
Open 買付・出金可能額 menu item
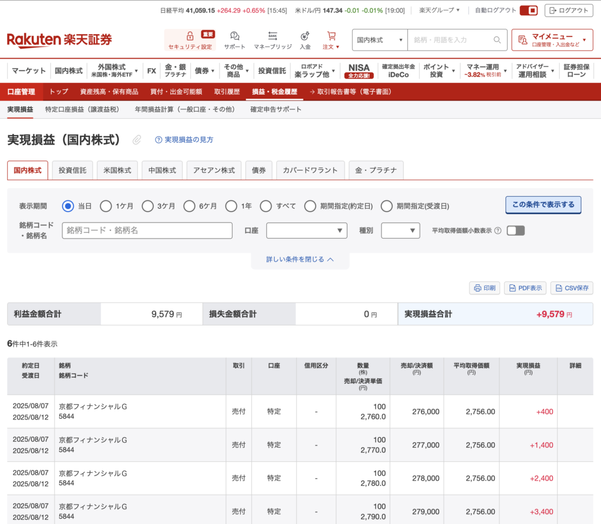176,92
